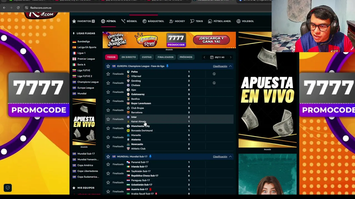The image size is (355, 199).
Task: Open Ligue 1 in sidebar
Action: pyautogui.click(x=81, y=53)
